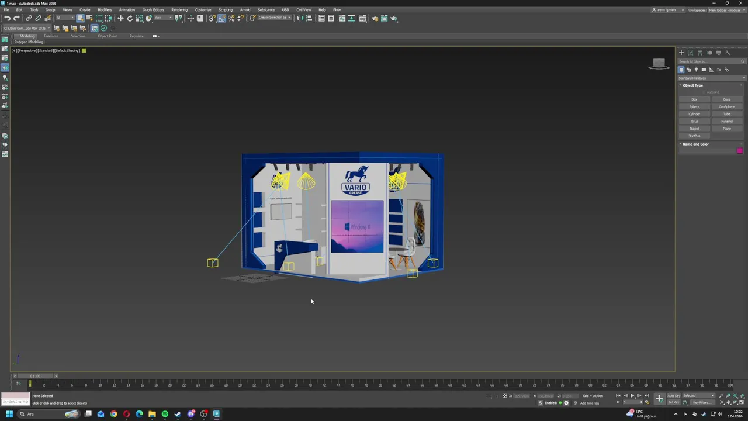Select the Helpers category icon
Viewport: 748px width, 421px height.
pos(711,70)
